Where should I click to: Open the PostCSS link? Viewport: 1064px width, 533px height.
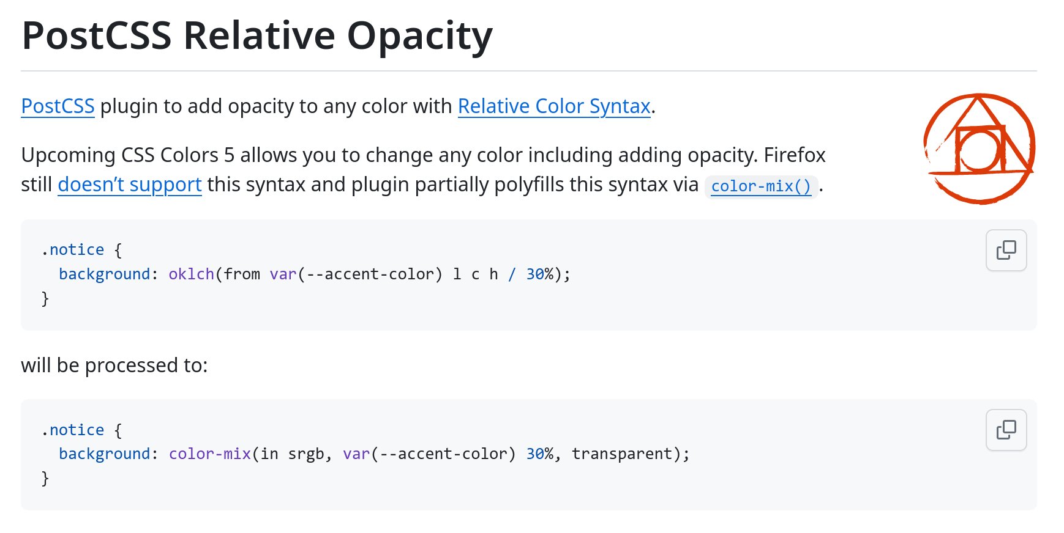pos(58,106)
